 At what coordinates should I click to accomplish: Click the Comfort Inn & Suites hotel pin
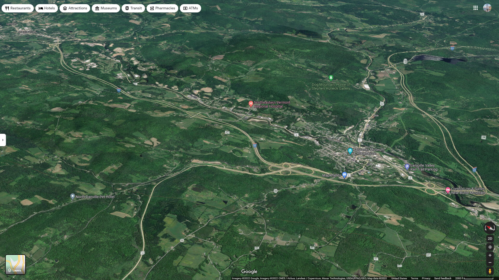tap(448, 190)
